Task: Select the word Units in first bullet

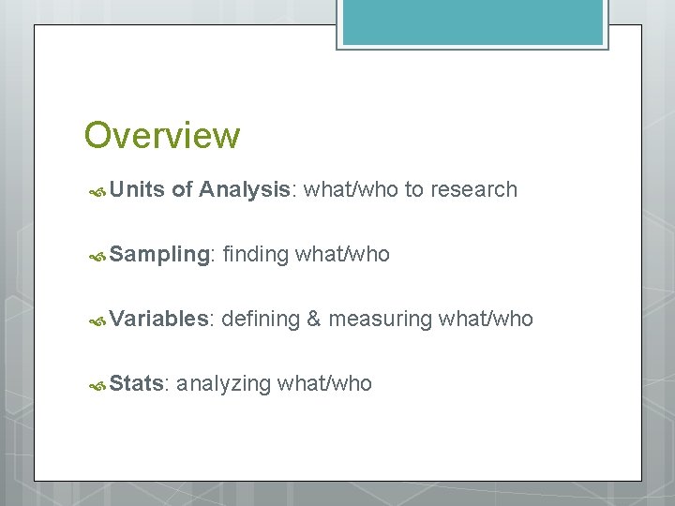Action: [x=137, y=190]
